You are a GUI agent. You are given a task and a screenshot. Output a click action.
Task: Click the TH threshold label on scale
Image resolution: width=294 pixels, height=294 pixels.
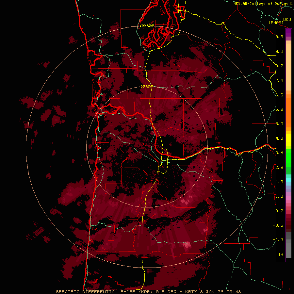[x=281, y=254]
